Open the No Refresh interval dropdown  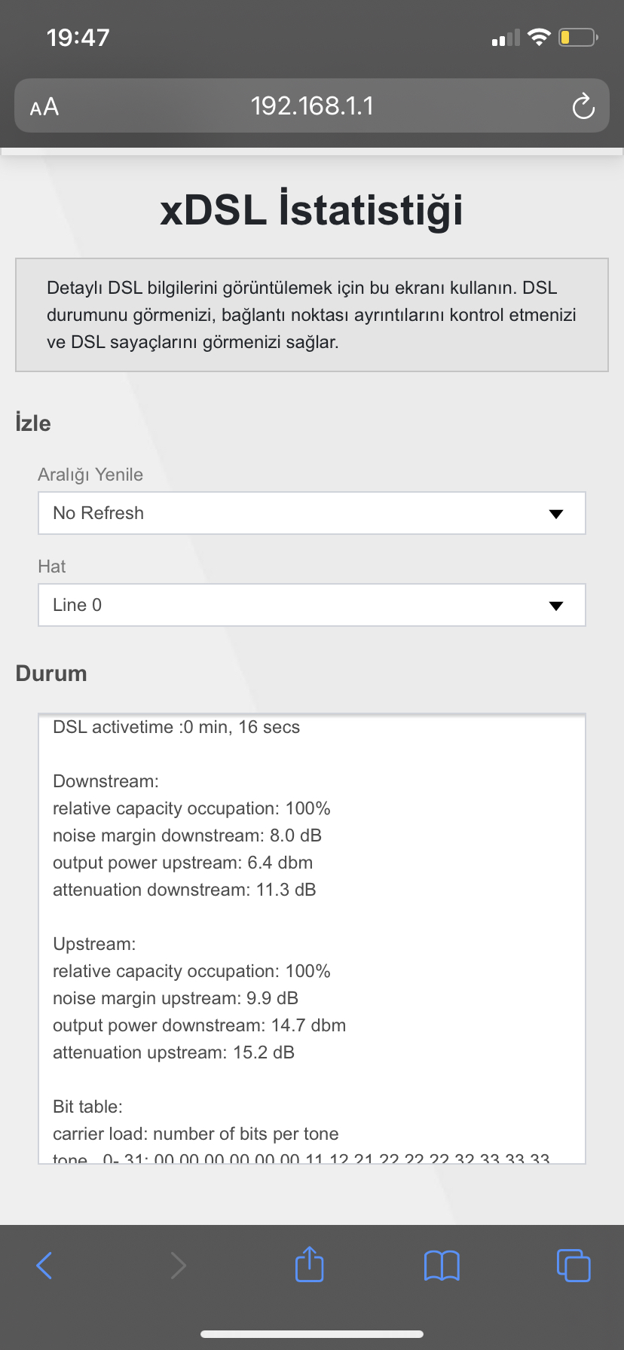pos(312,513)
